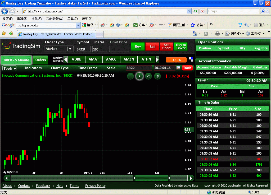Viewport: 271px width, 195px height.
Task: Open zoom level 100% dropdown
Action: coord(264,192)
